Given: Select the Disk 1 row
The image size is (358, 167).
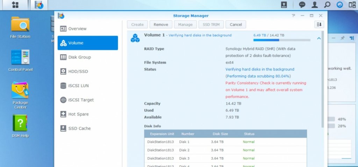Looking at the screenshot, I should (x=225, y=142).
